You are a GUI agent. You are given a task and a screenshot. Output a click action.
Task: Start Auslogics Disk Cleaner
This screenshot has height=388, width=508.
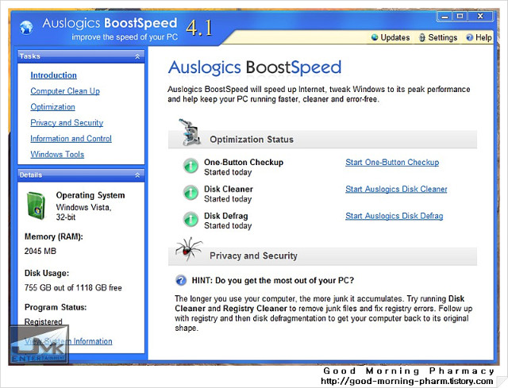pos(396,189)
